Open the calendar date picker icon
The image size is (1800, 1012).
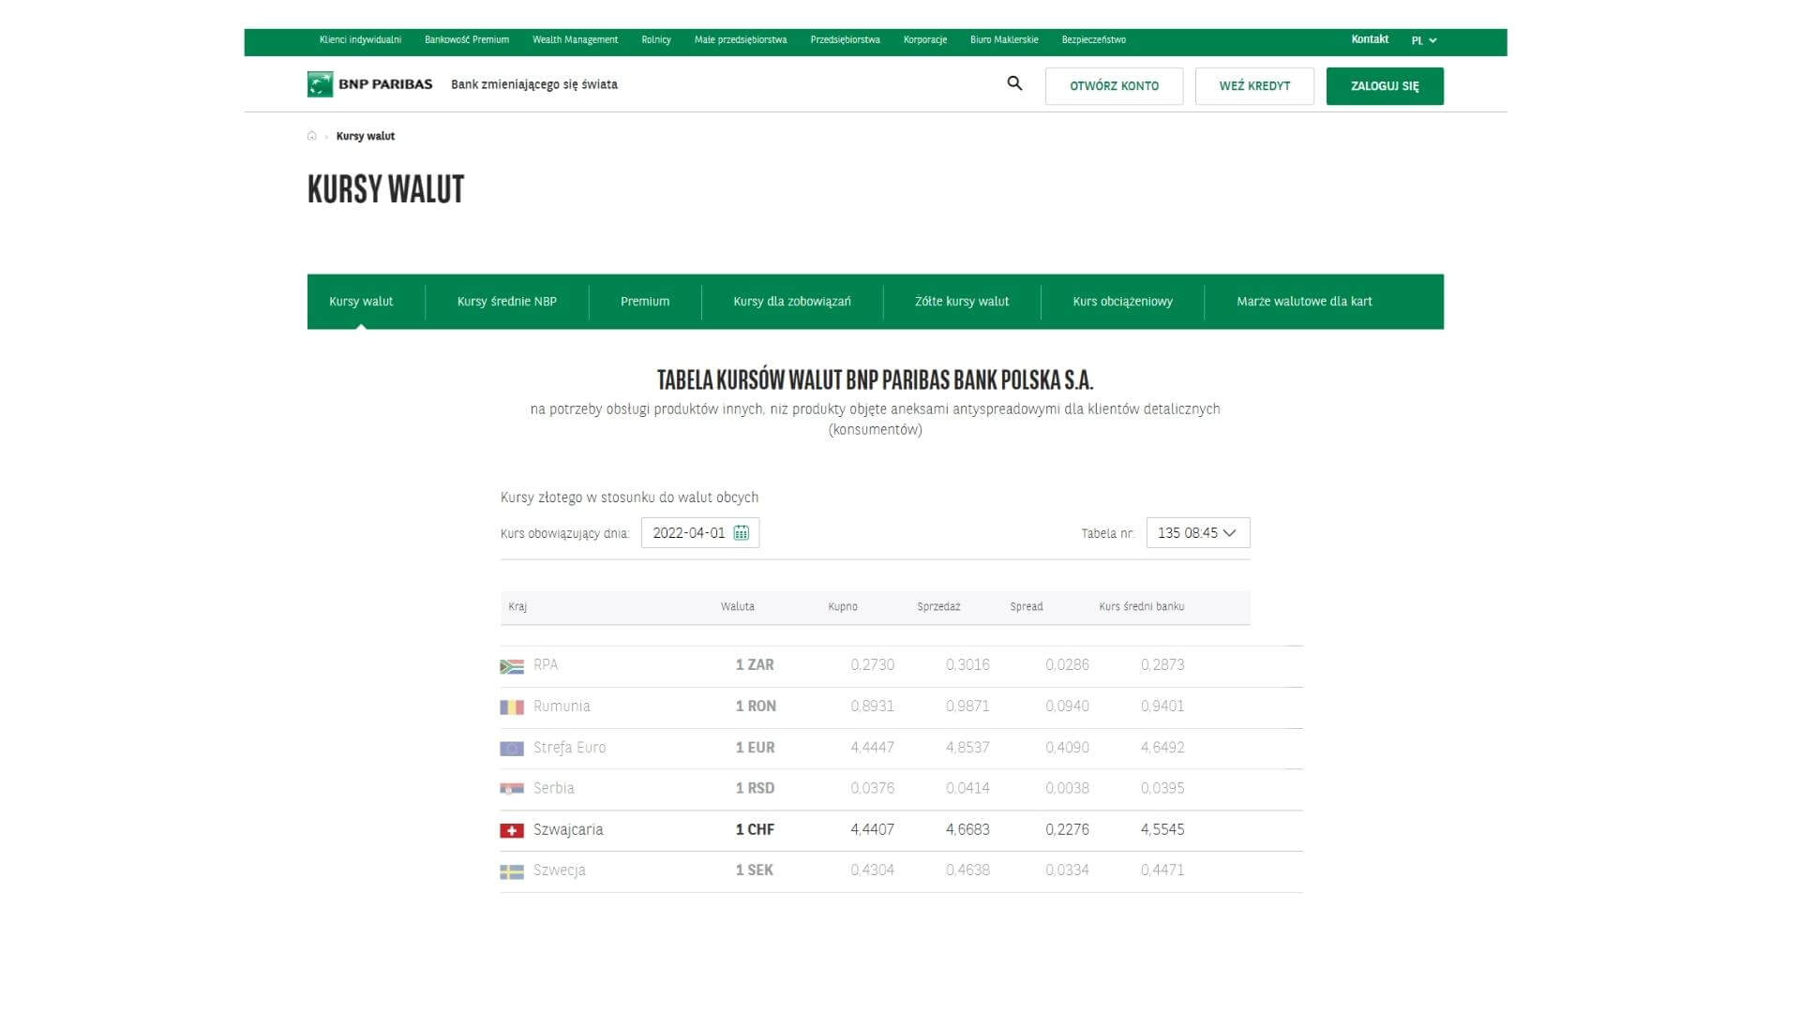(x=742, y=532)
